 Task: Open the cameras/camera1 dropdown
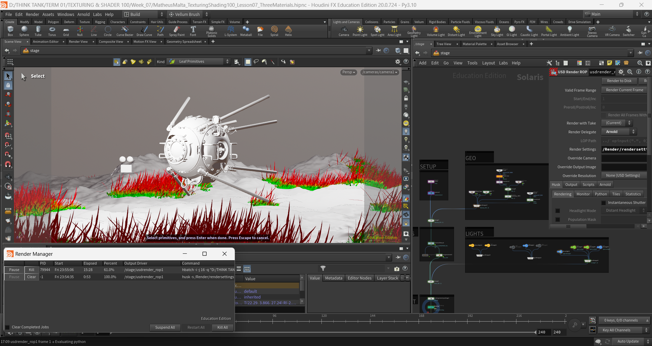(380, 72)
